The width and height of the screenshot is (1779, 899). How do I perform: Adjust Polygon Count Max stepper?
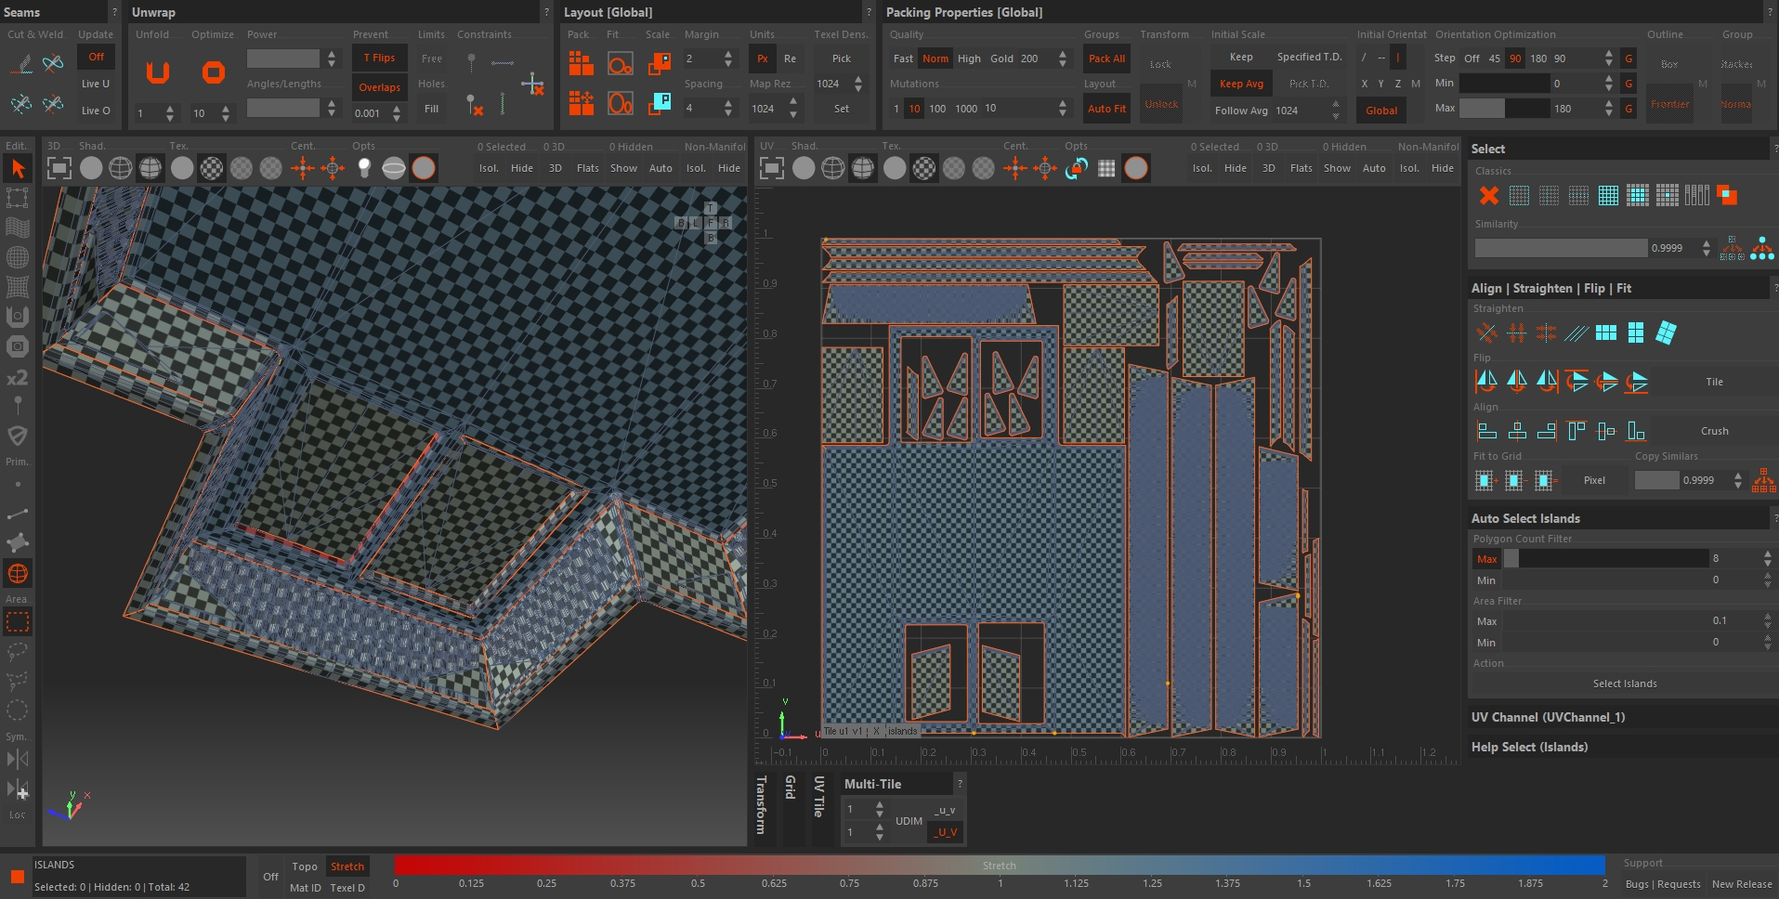point(1767,558)
